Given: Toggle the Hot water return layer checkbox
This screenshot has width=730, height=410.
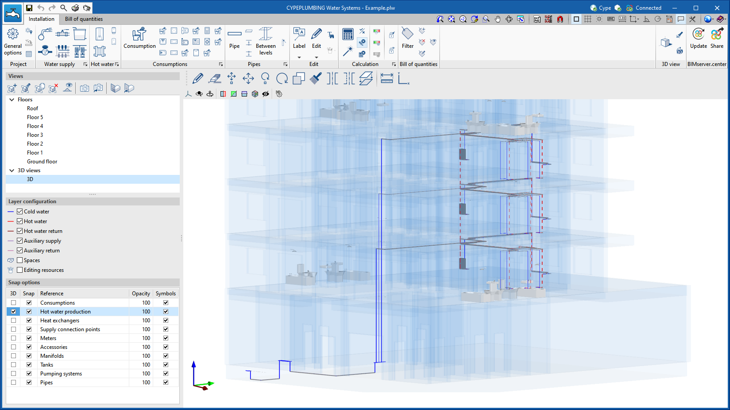Looking at the screenshot, I should tap(19, 231).
